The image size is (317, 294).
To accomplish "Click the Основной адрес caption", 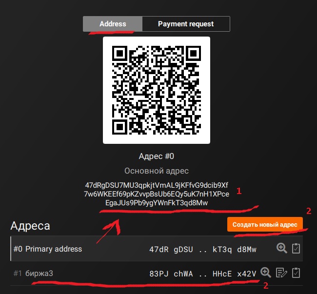I will (x=157, y=171).
